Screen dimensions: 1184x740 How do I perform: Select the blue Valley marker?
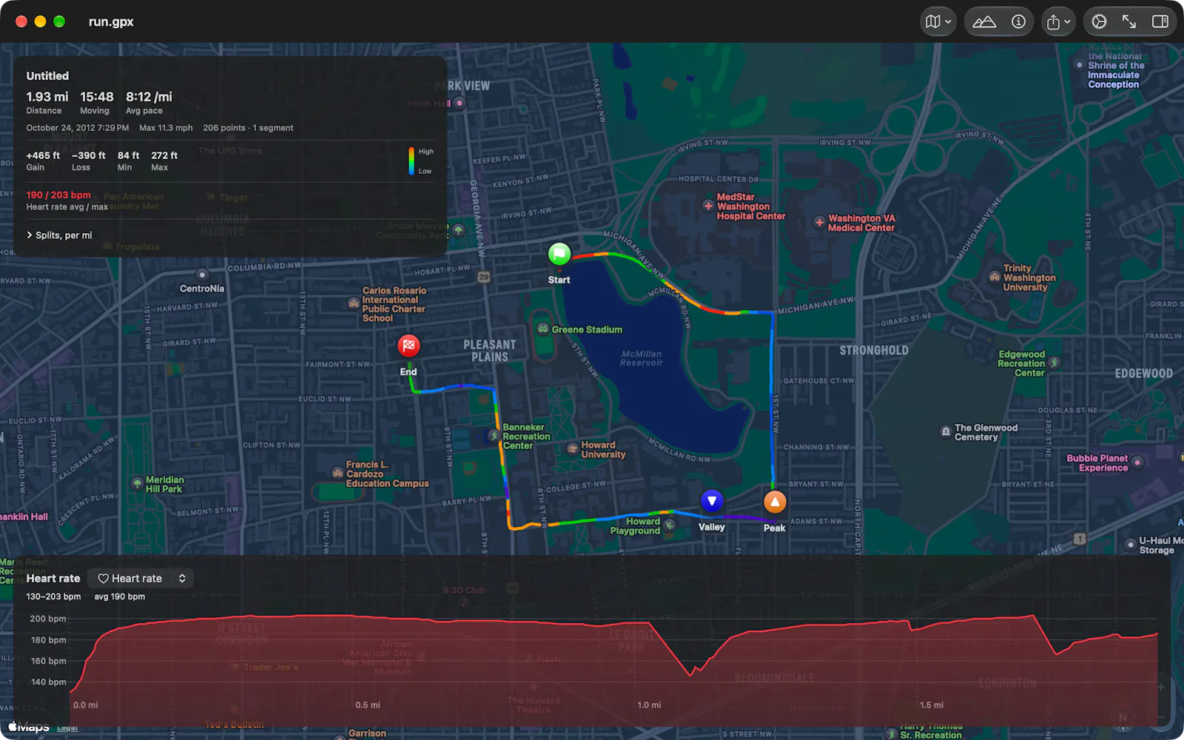[712, 501]
